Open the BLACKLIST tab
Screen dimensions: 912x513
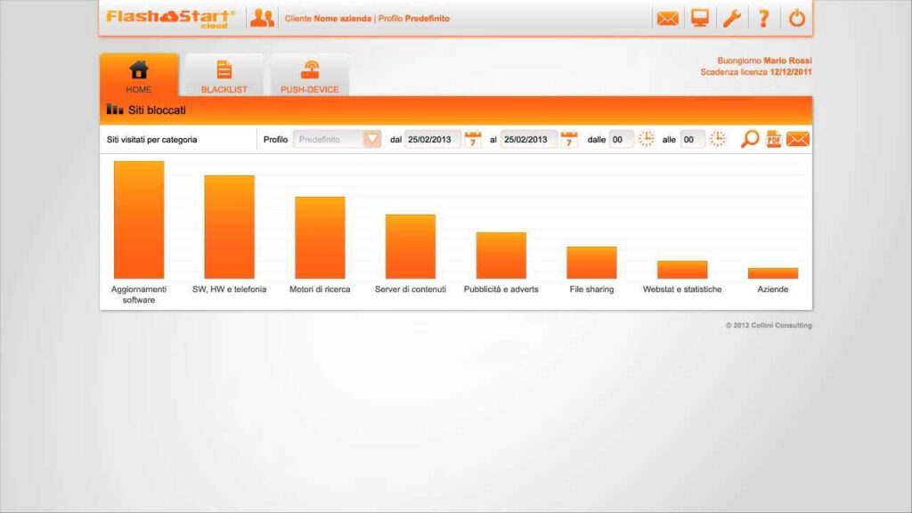click(x=224, y=76)
